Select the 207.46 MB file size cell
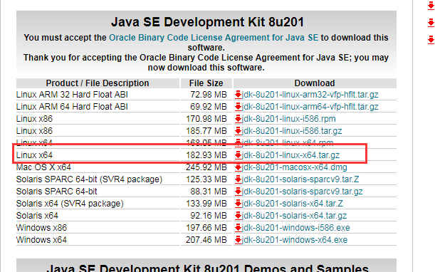Image resolution: width=435 pixels, height=272 pixels. click(x=206, y=240)
